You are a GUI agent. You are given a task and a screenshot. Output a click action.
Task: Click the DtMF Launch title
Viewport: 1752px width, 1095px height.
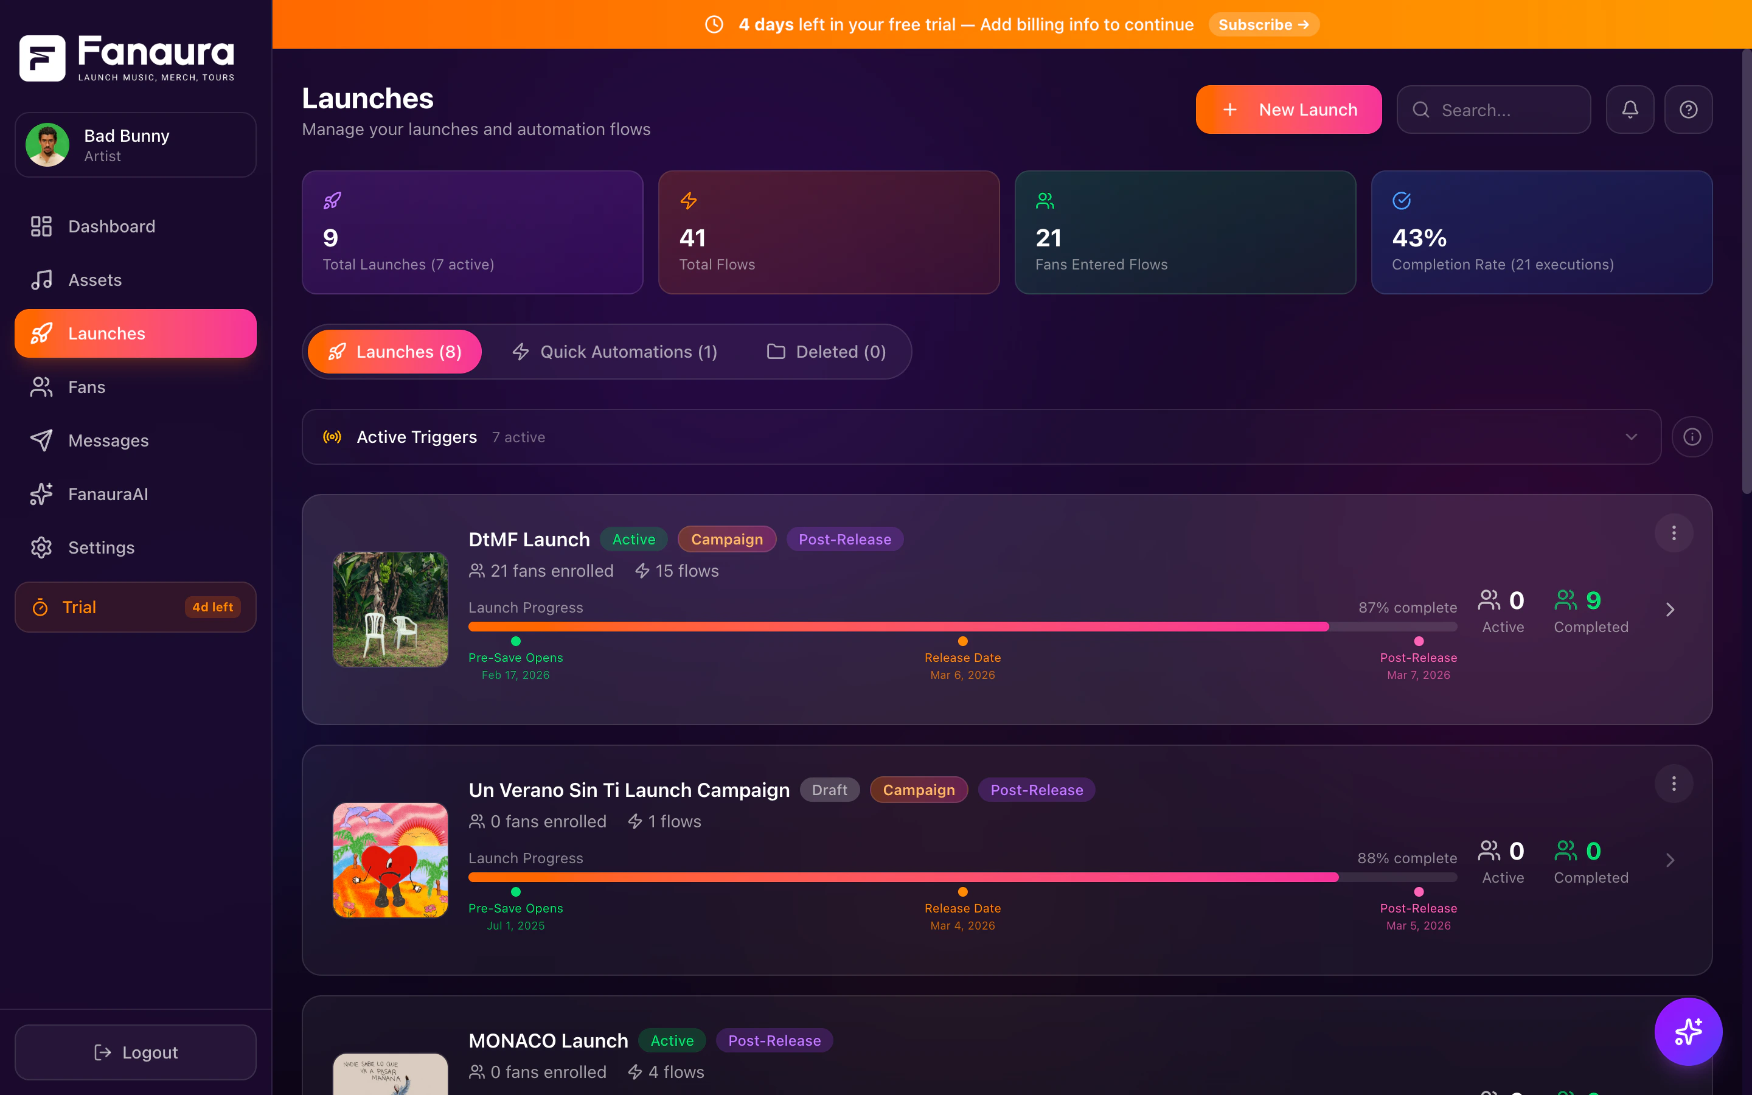(x=529, y=539)
